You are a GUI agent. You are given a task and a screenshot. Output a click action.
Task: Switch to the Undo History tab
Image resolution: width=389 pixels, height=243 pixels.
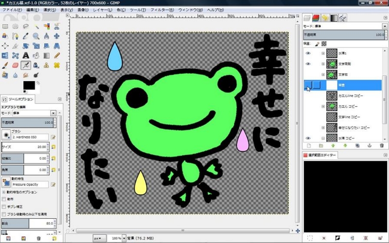[325, 18]
